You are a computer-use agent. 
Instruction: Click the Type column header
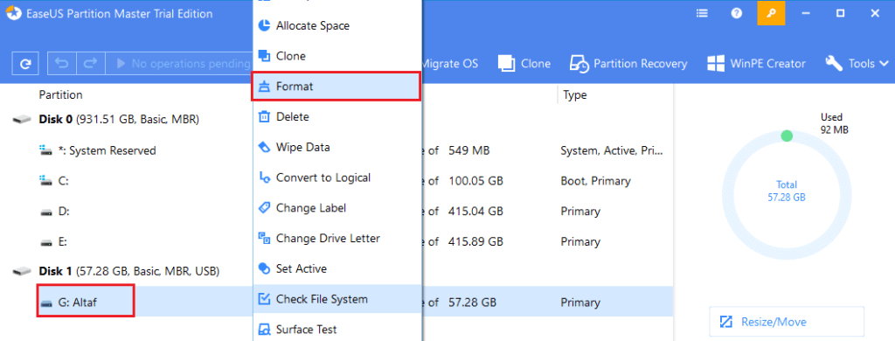click(575, 94)
